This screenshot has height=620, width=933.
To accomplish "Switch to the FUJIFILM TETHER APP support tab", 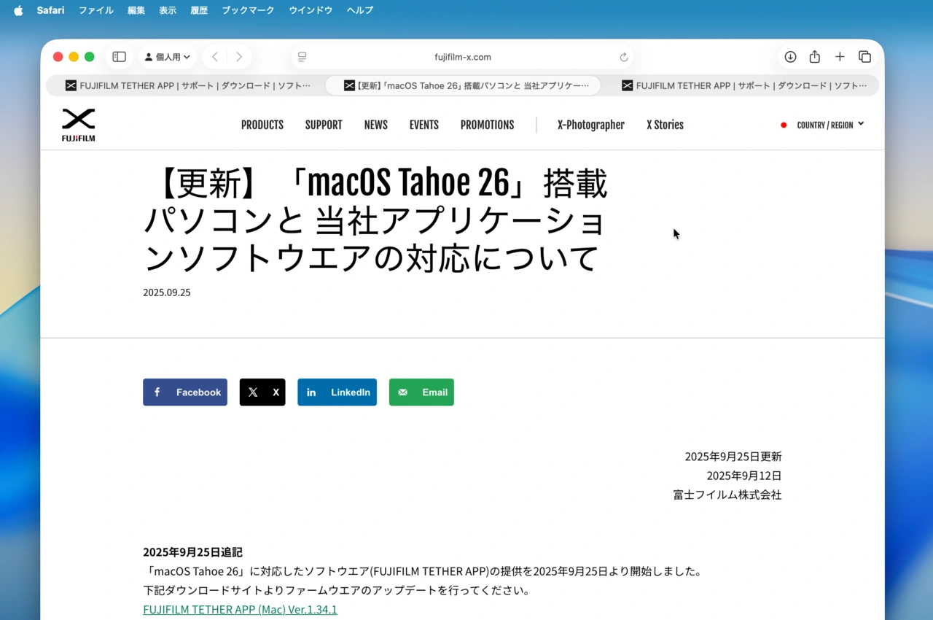I will point(182,85).
